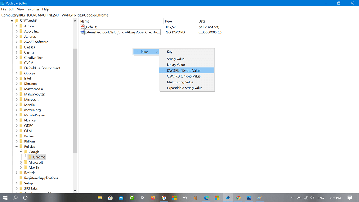The width and height of the screenshot is (359, 202).
Task: Select the Chrome key in tree
Action: (x=39, y=157)
